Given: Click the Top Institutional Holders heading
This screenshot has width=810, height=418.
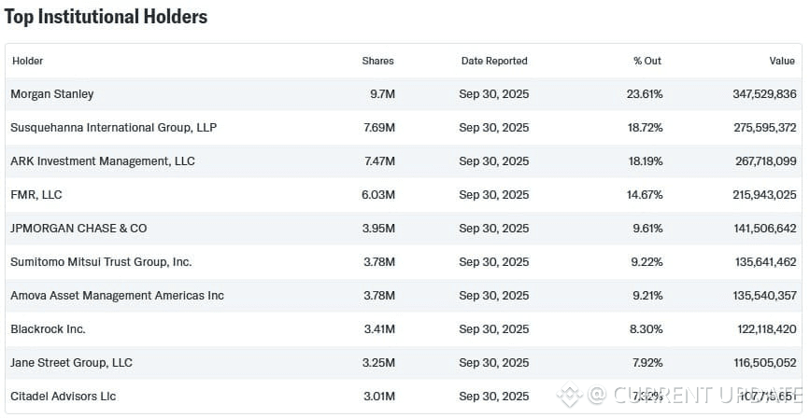Looking at the screenshot, I should (x=107, y=17).
